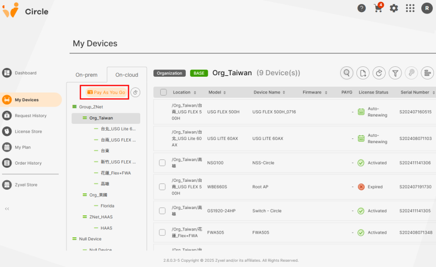
Task: Open Order History page link
Action: pos(28,163)
